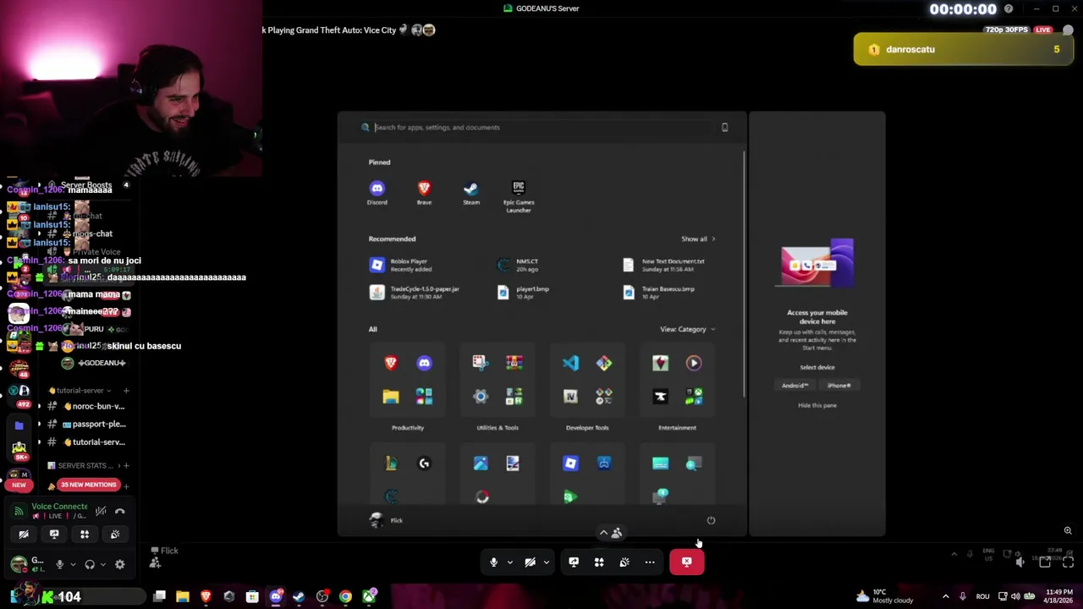Open activities button in Discord voice panel
The height and width of the screenshot is (609, 1083).
click(85, 534)
